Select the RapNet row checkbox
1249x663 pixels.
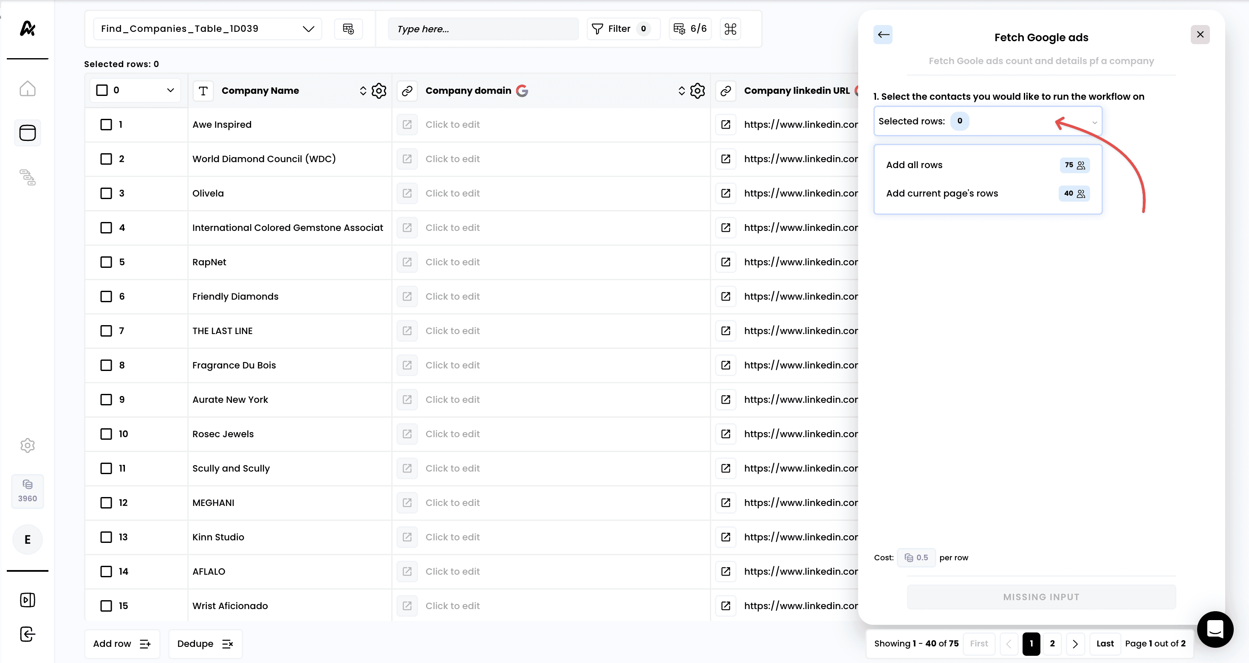tap(106, 262)
